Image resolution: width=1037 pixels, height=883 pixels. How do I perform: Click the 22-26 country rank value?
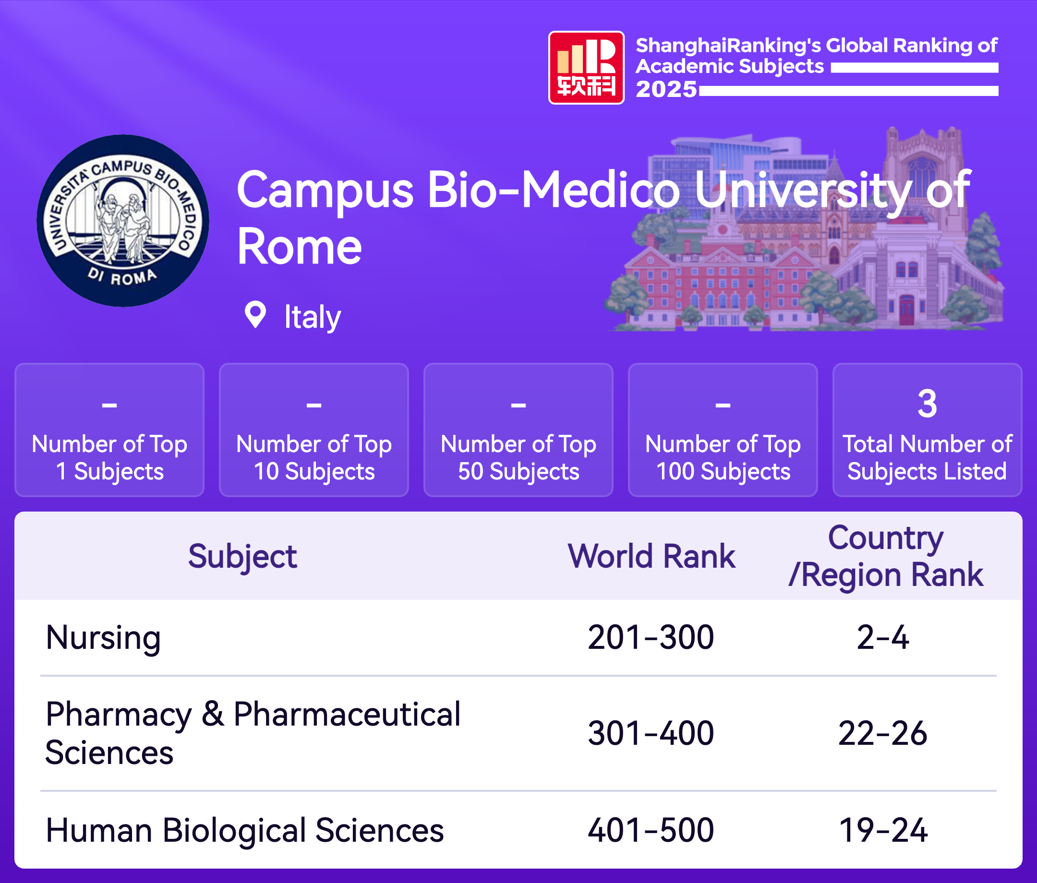tap(883, 733)
